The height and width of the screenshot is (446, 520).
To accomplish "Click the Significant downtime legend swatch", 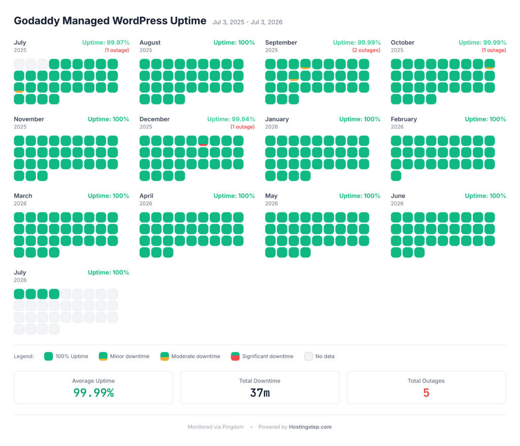I will click(235, 357).
